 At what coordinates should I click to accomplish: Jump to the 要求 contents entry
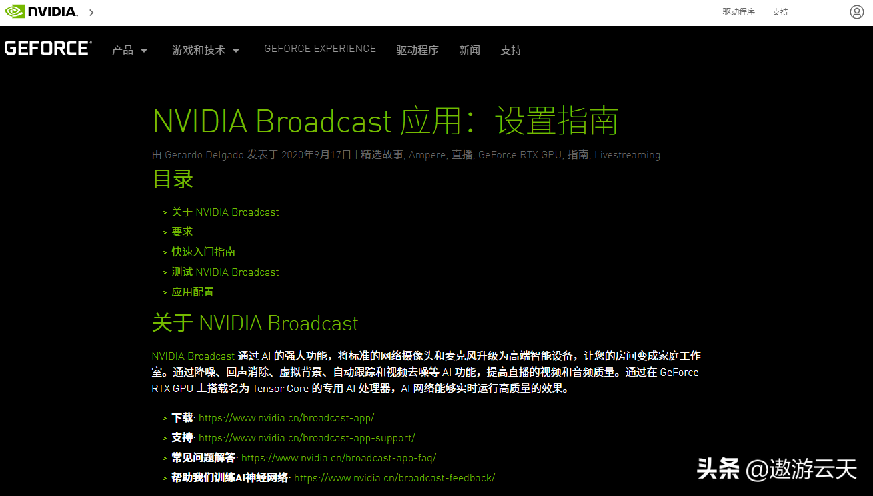[182, 232]
